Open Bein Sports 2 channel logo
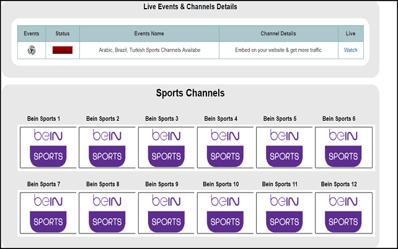The width and height of the screenshot is (398, 249). pos(107,147)
